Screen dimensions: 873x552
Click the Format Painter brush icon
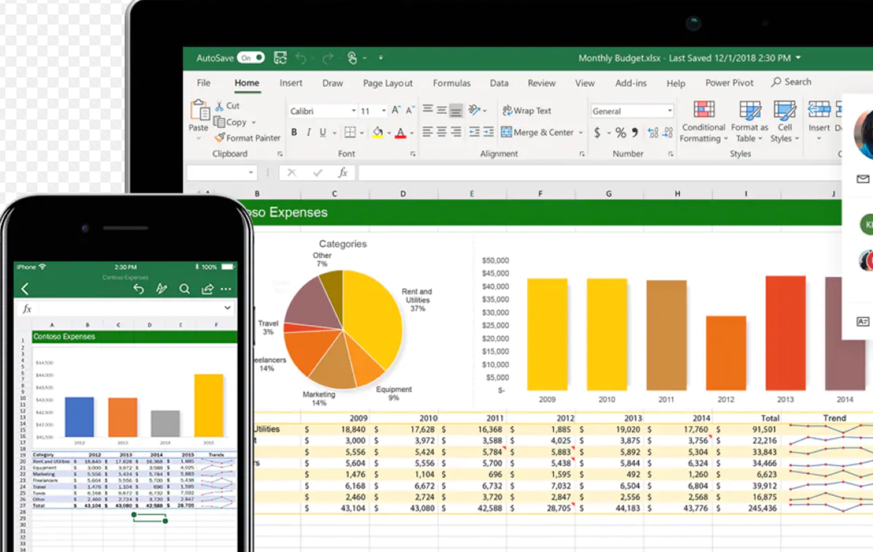tap(219, 137)
